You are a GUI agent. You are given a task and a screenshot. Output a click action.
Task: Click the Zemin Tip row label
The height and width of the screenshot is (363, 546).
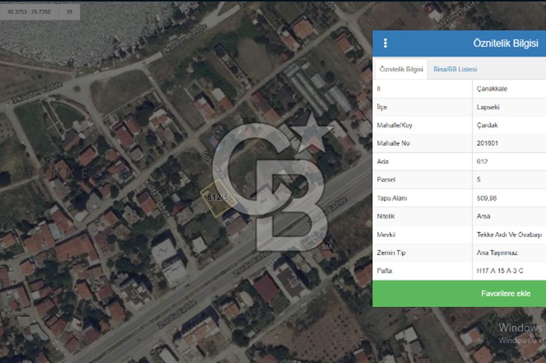391,253
